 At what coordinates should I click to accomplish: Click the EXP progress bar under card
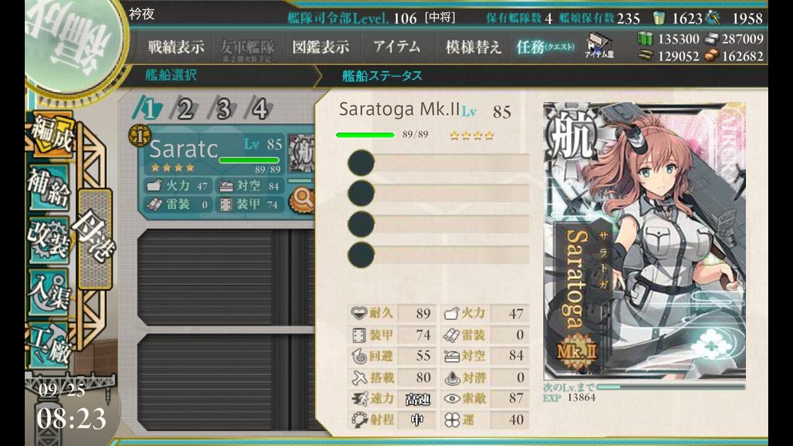click(x=671, y=387)
